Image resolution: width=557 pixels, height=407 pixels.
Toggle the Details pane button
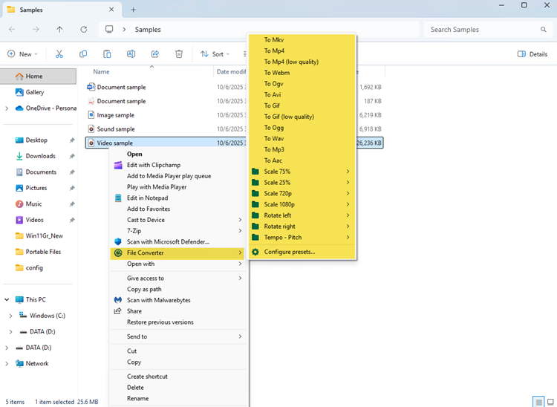(x=532, y=54)
